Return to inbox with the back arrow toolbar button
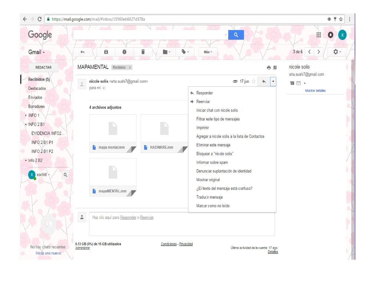Screen dimensions: 380x285 click(x=82, y=52)
